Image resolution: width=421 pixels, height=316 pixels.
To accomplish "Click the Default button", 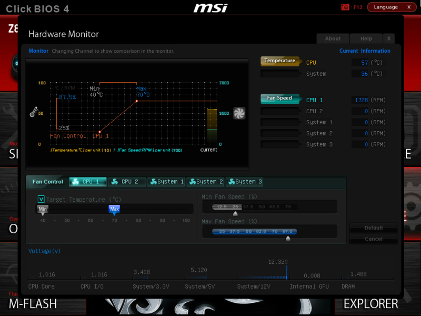I will 373,228.
